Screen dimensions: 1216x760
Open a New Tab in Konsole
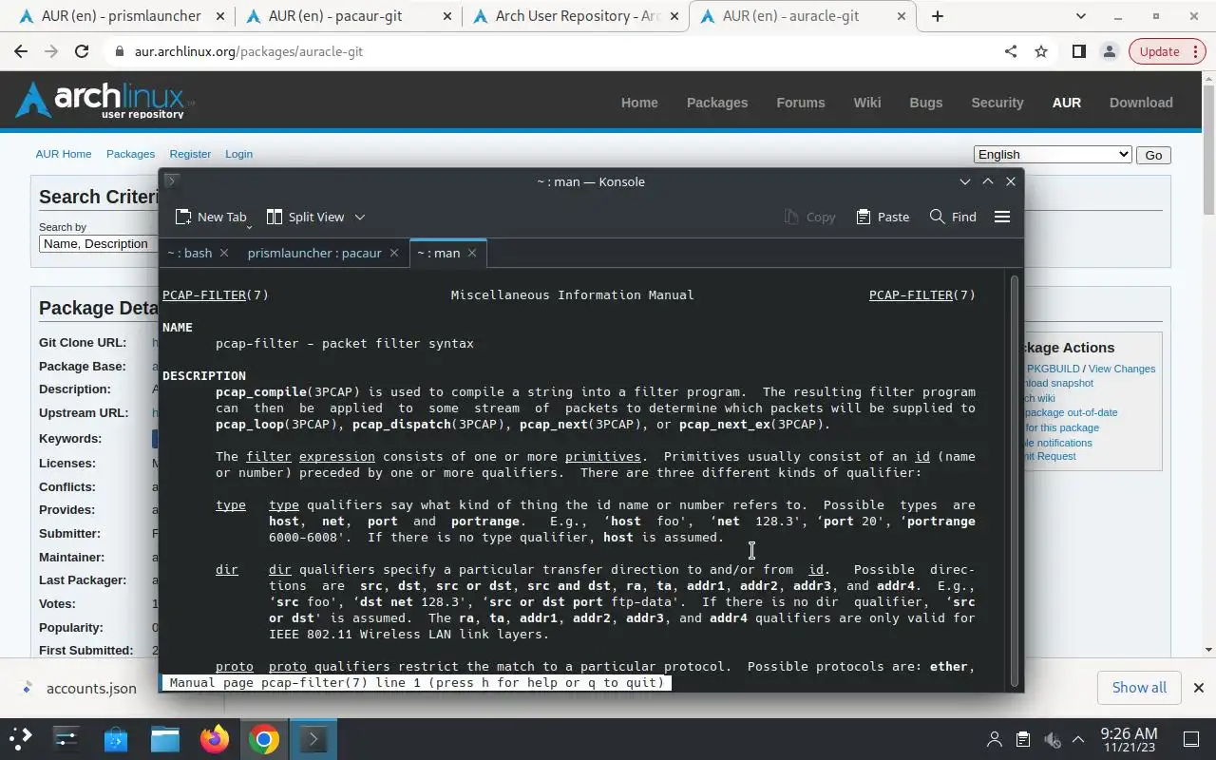tap(210, 217)
